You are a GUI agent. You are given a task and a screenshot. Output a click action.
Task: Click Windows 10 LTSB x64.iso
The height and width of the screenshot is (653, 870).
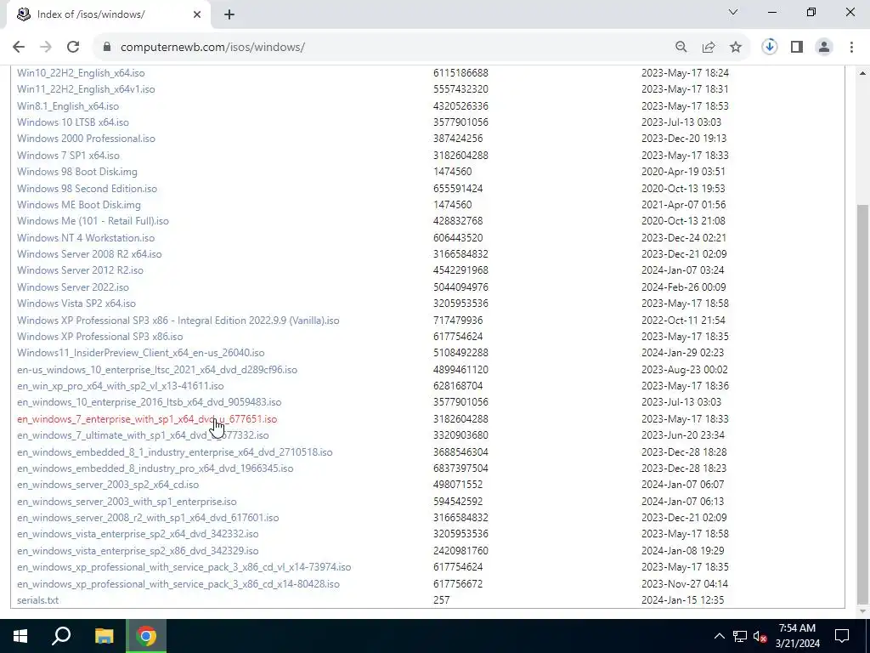click(73, 122)
